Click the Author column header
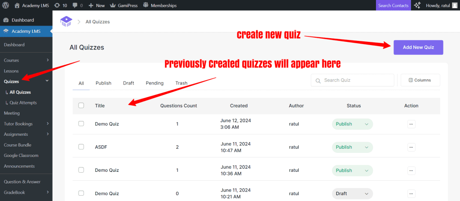The image size is (460, 201). 296,106
